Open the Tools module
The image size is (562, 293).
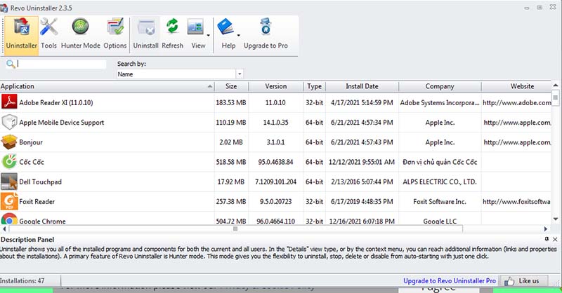[x=48, y=35]
